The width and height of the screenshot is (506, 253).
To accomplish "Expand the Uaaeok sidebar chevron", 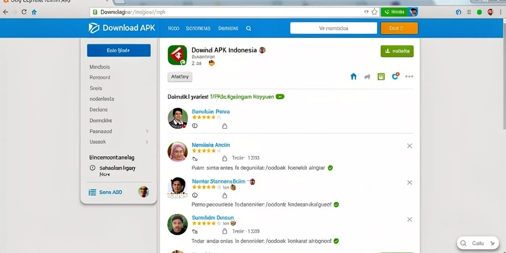I will click(x=147, y=142).
